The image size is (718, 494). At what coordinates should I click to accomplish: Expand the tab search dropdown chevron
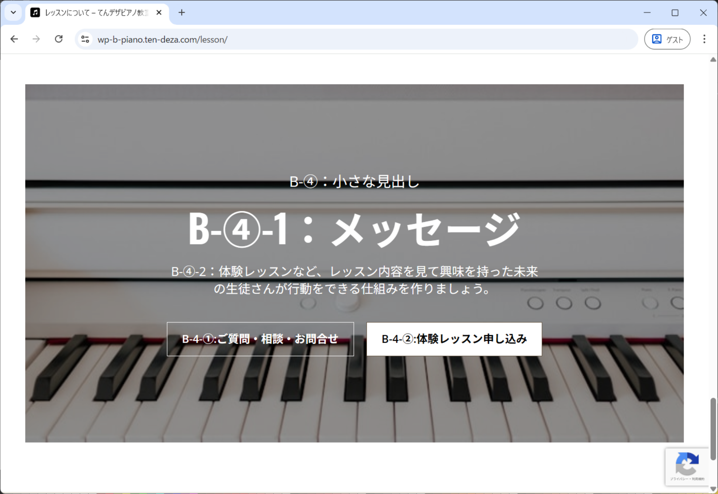coord(13,13)
